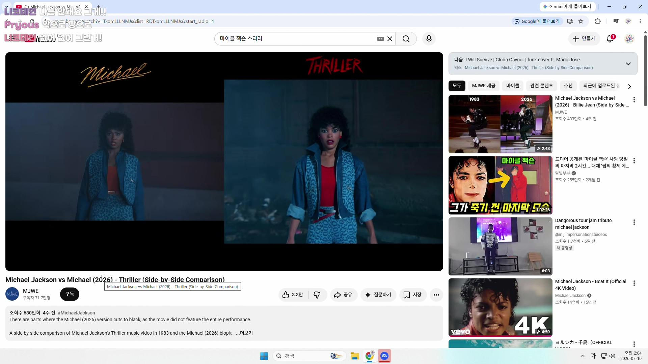Like the video (3.3만)
This screenshot has height=364, width=648.
293,295
